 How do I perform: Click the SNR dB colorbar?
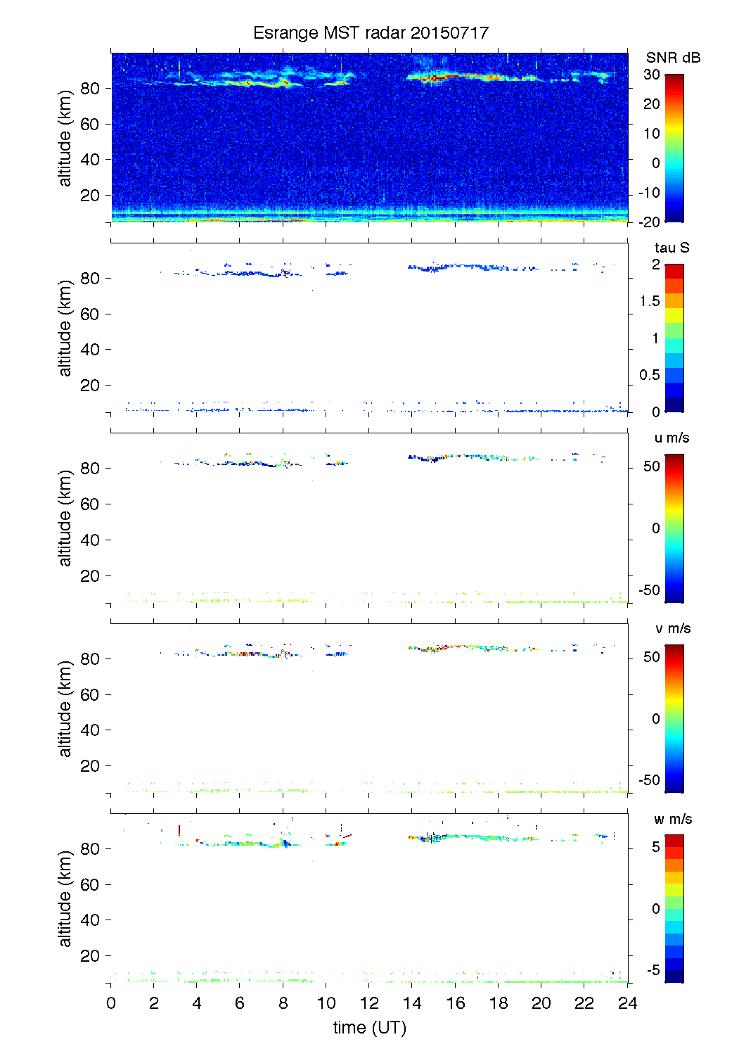(674, 148)
